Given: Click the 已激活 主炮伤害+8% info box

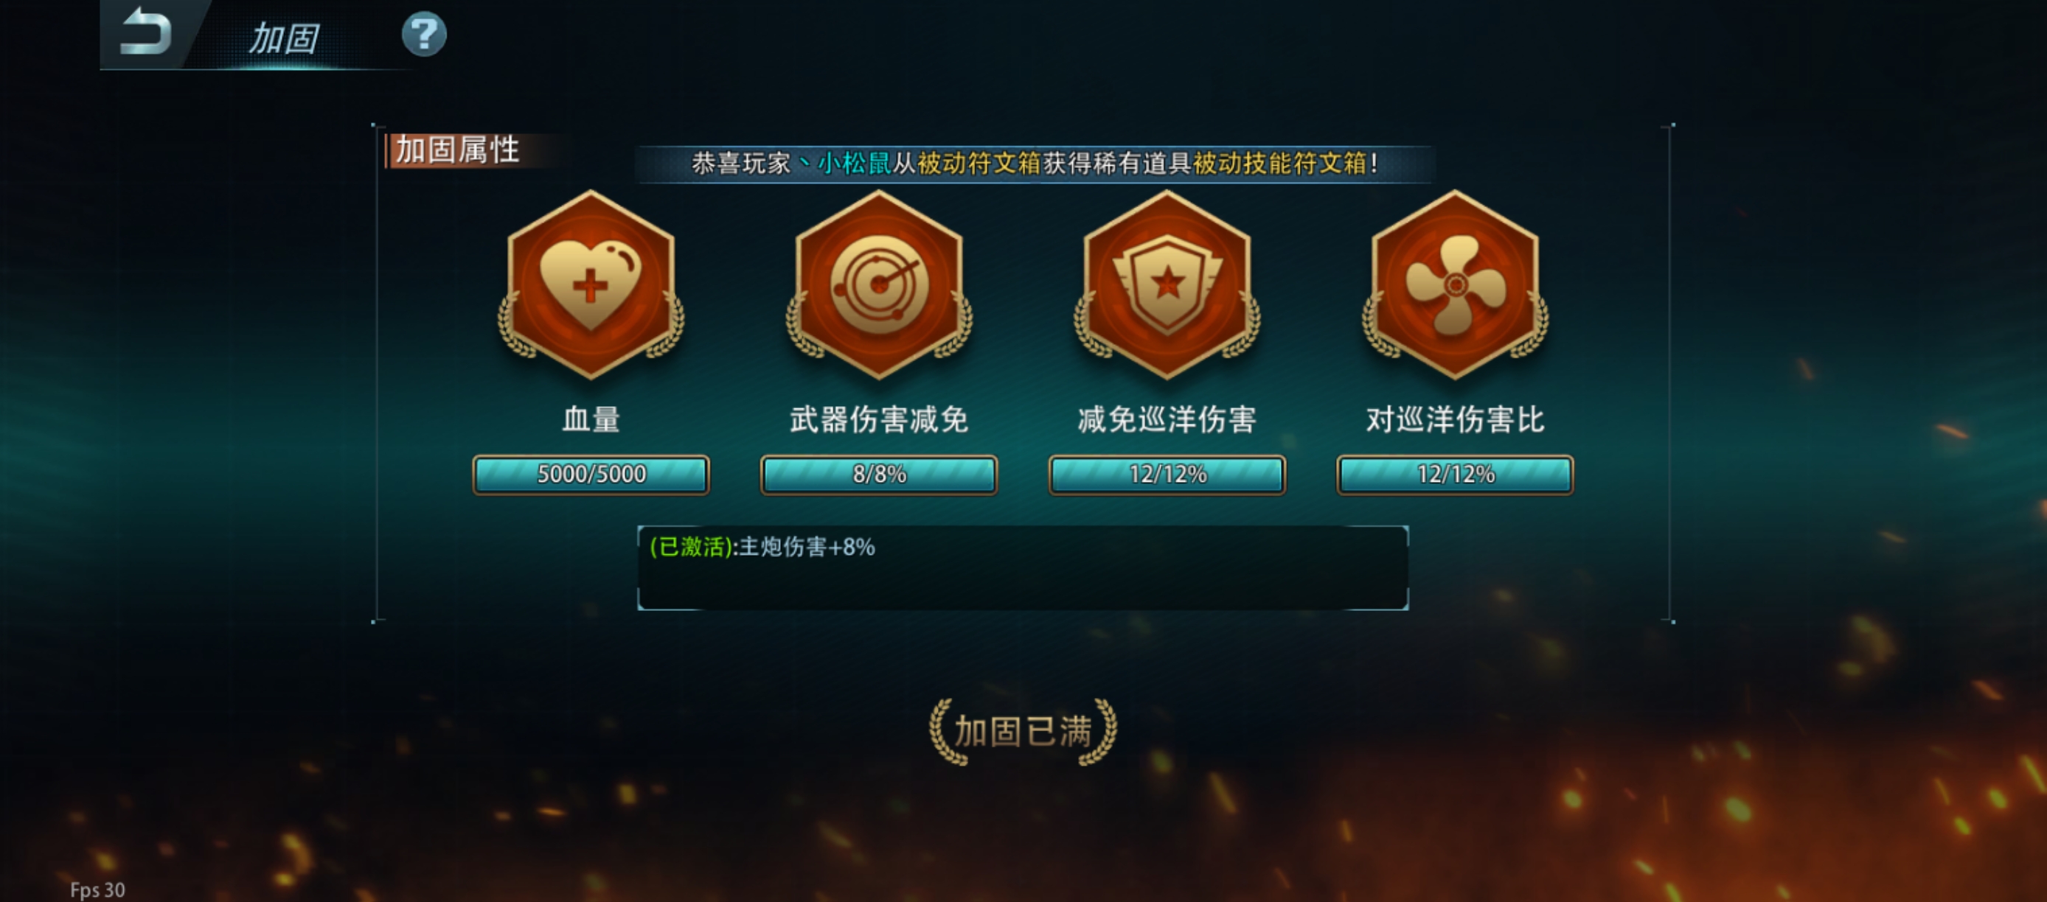Looking at the screenshot, I should [1023, 567].
